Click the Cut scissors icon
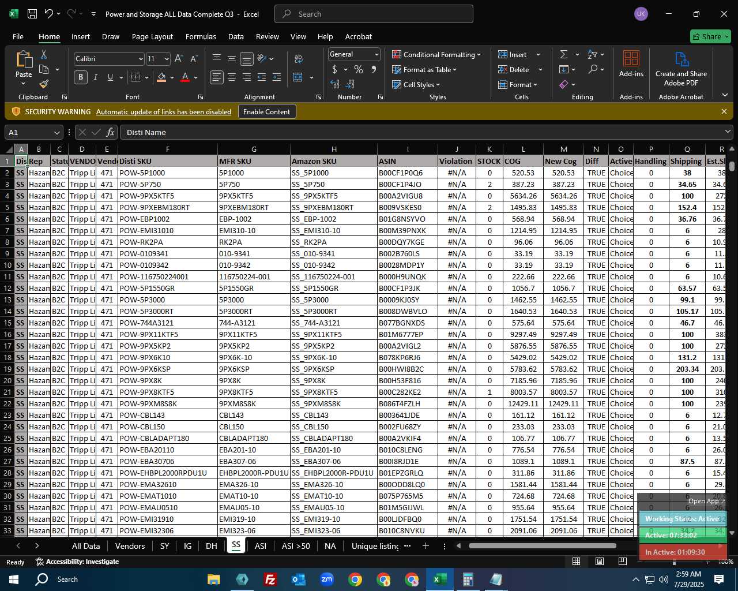Screen dimensions: 738x591 pos(44,54)
